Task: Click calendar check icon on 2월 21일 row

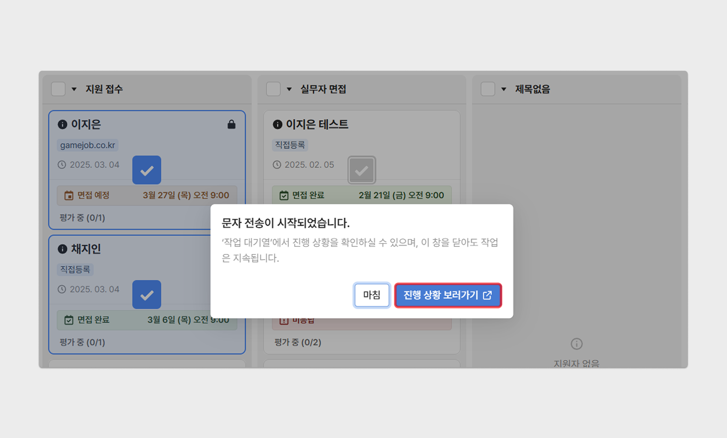Action: tap(284, 195)
